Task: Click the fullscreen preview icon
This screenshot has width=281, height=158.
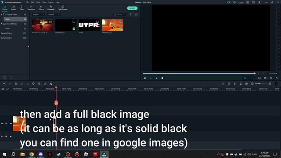Action: click(x=277, y=78)
